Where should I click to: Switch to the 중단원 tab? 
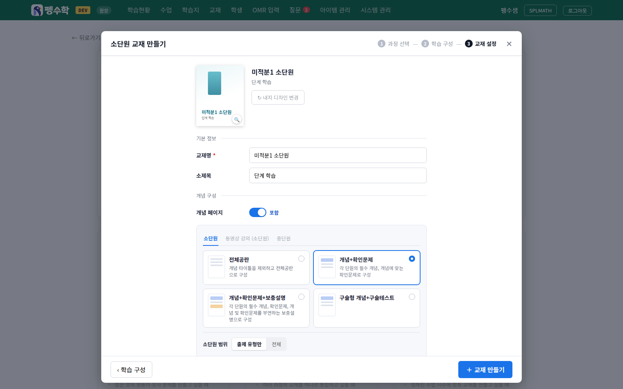pos(284,238)
